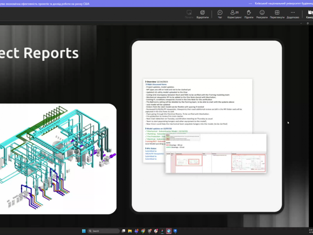Expand the Додатково more actions menu
The width and height of the screenshot is (313, 235).
293,14
